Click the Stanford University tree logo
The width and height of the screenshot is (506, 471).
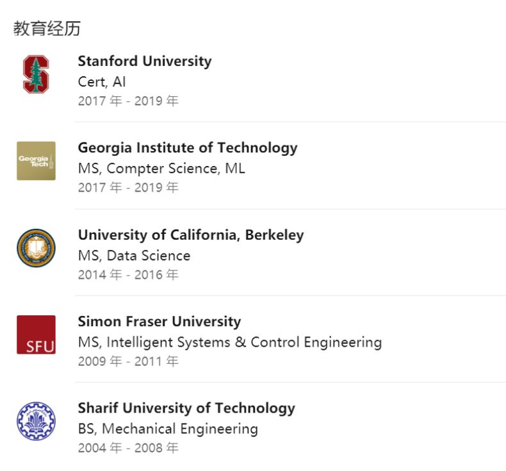[36, 74]
